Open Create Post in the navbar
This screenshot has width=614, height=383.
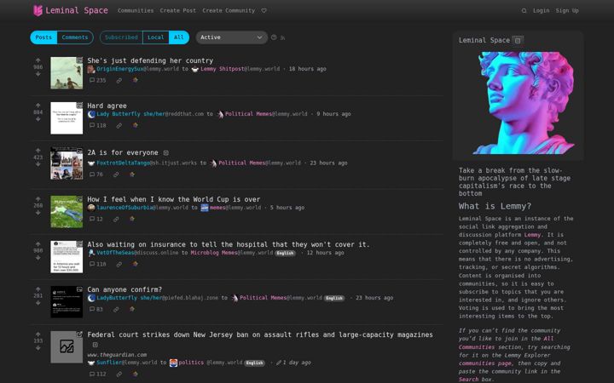coord(177,11)
